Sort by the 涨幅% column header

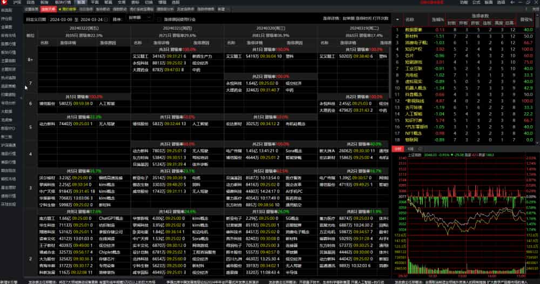click(437, 19)
